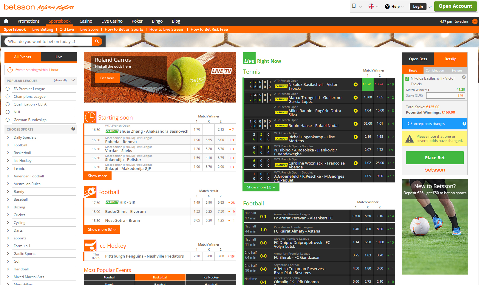Play the live stream for Basilashvili - Troicki
The height and width of the screenshot is (285, 479).
click(x=356, y=84)
